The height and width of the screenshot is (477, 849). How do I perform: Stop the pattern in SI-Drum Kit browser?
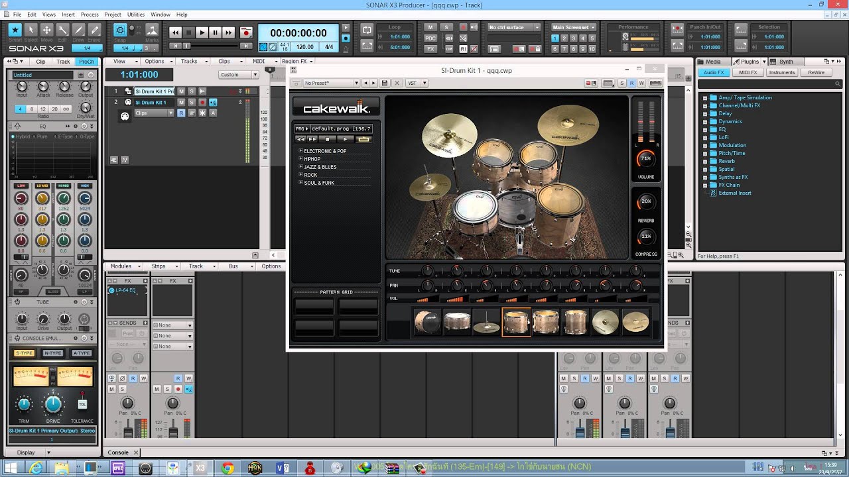coord(327,139)
